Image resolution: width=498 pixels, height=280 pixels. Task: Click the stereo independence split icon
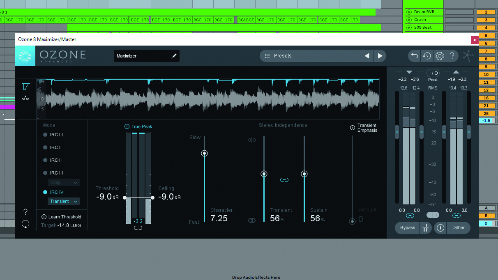tap(251, 140)
